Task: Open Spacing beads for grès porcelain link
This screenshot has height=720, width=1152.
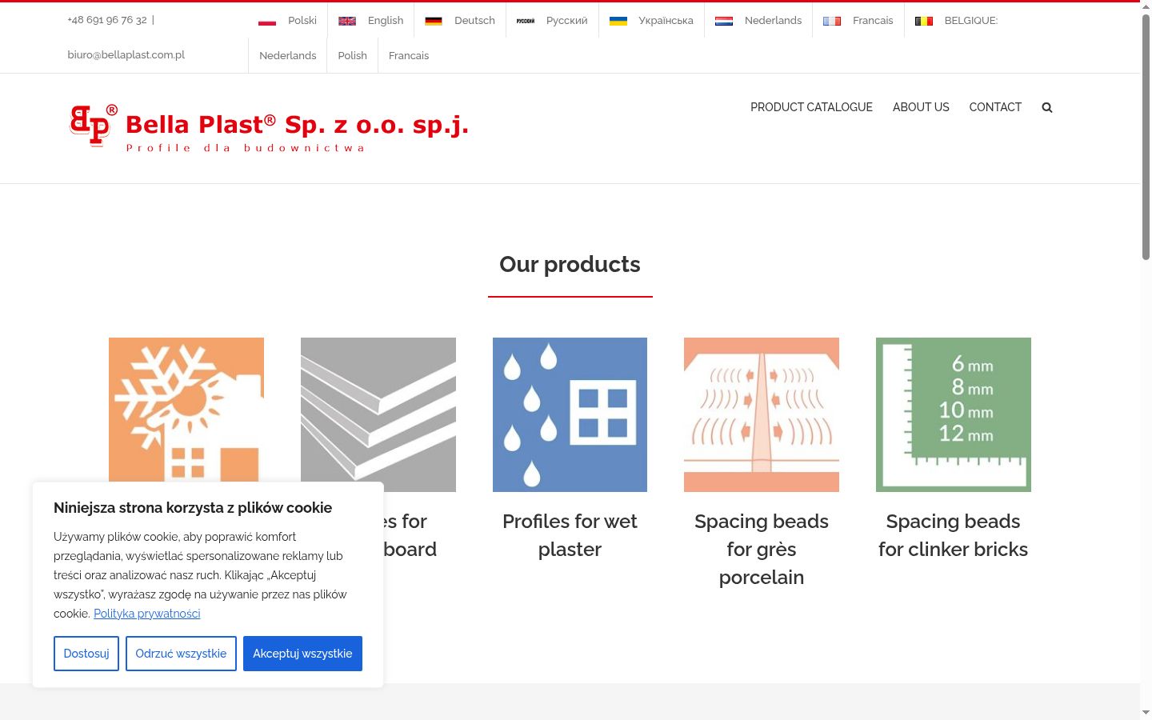Action: 762,549
